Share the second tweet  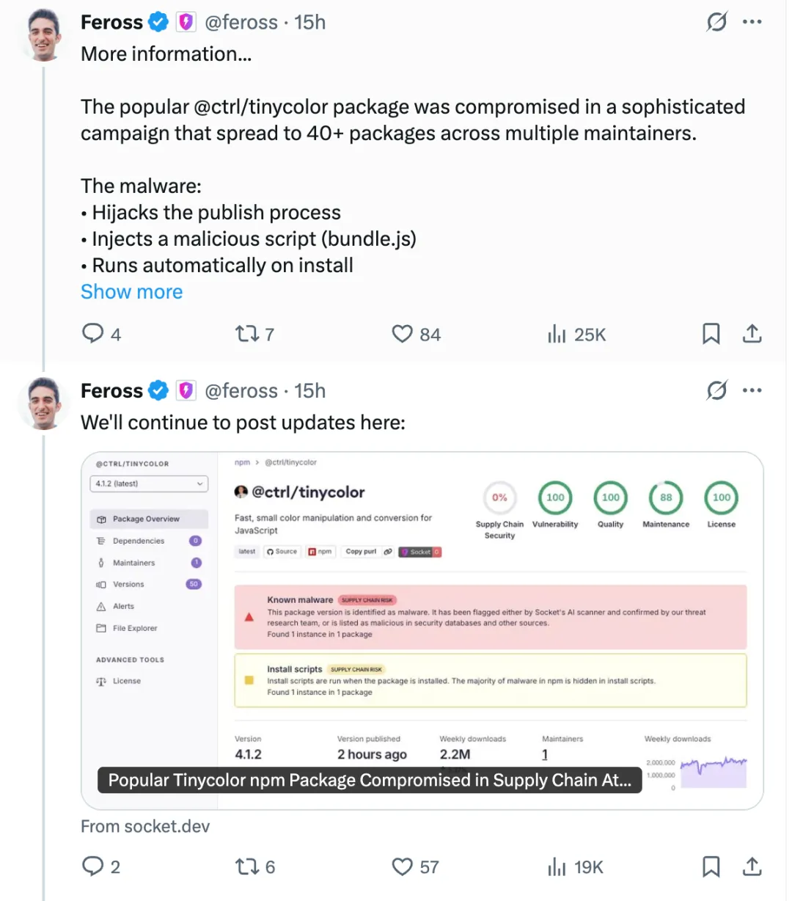(x=752, y=867)
